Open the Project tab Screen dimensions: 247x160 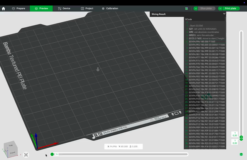pos(87,8)
